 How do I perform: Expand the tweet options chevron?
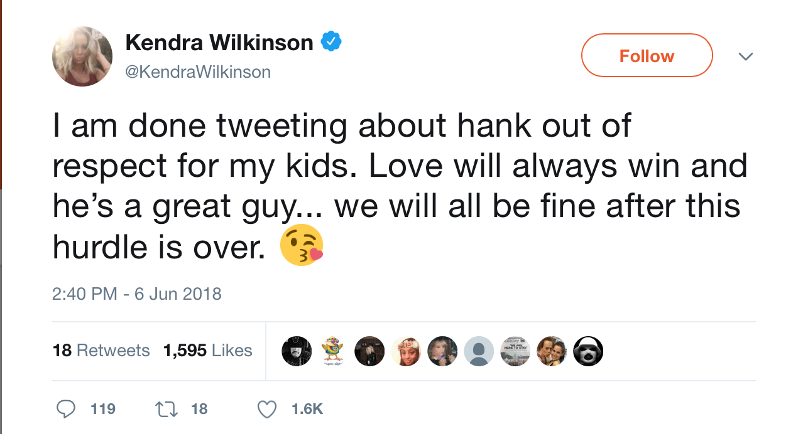click(x=745, y=56)
